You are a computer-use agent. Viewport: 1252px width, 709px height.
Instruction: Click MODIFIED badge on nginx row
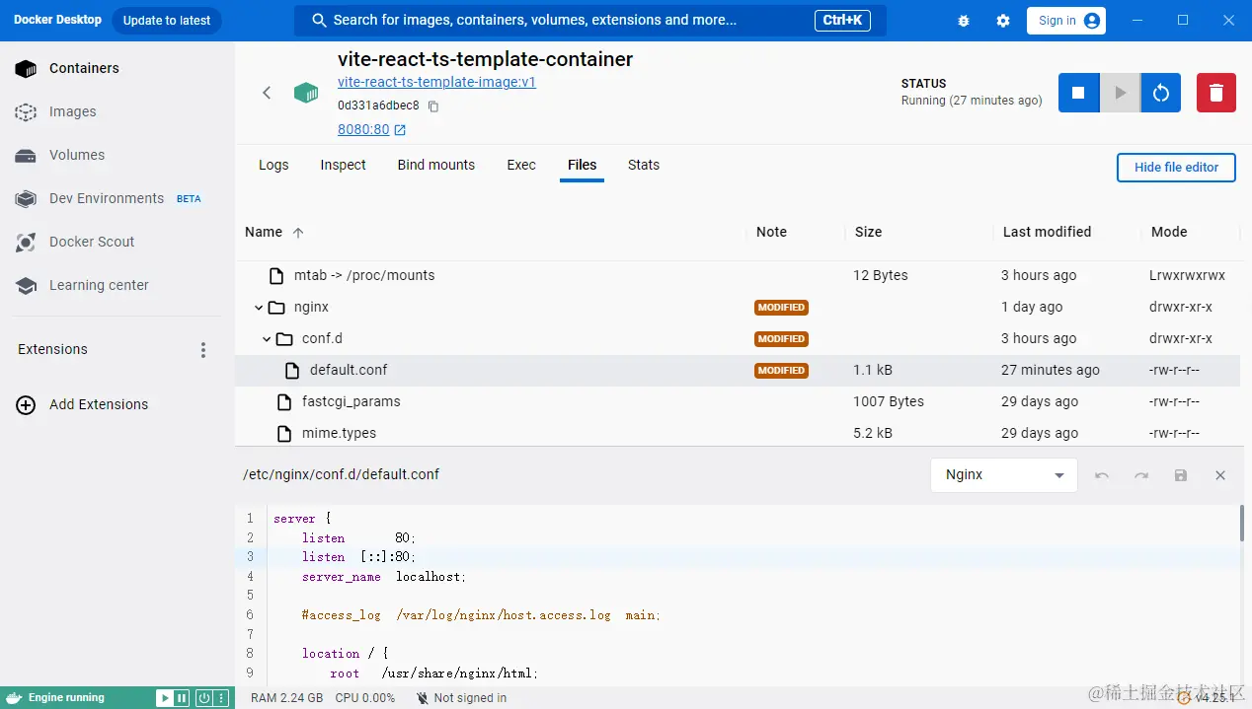click(x=781, y=308)
